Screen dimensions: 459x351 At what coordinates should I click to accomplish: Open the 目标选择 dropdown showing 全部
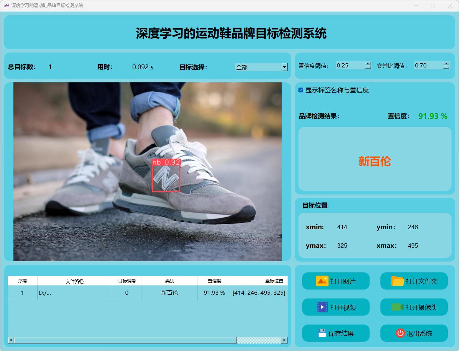point(285,67)
